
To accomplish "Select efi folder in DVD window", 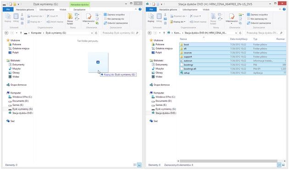I will click(233, 49).
